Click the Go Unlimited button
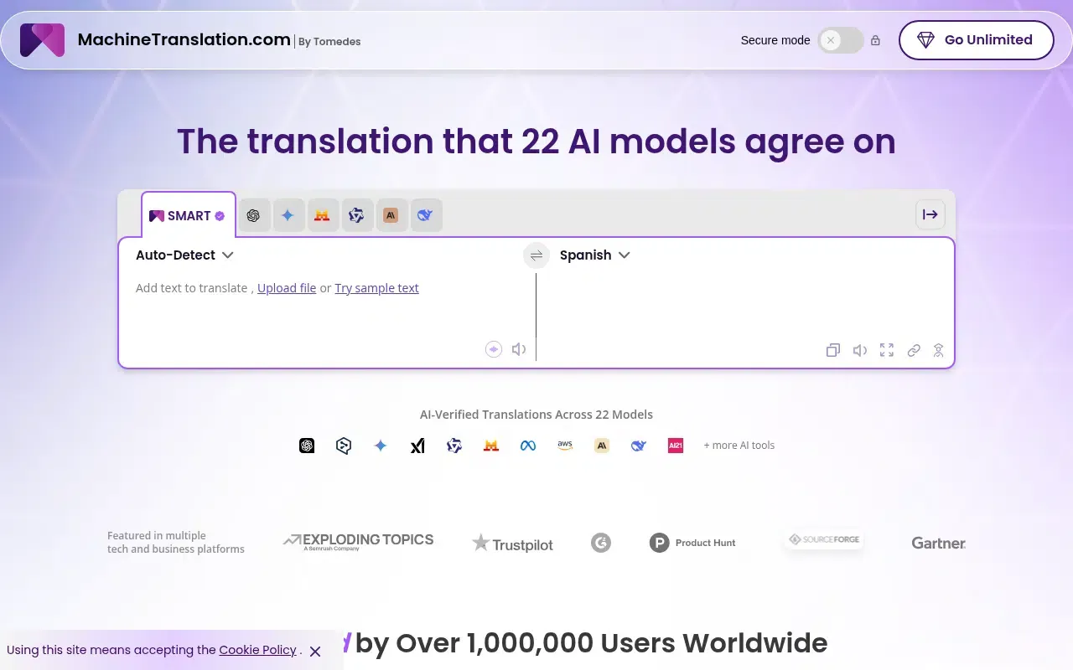 pos(976,40)
